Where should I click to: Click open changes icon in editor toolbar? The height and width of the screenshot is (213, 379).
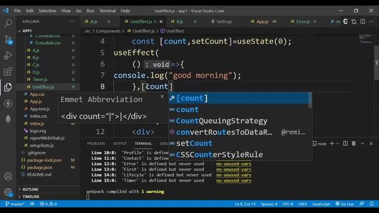[x=354, y=21]
